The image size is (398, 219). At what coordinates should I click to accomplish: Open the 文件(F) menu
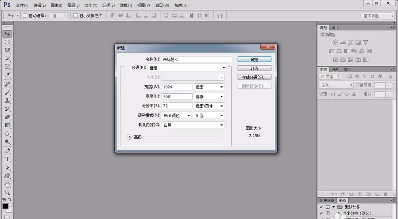22,5
